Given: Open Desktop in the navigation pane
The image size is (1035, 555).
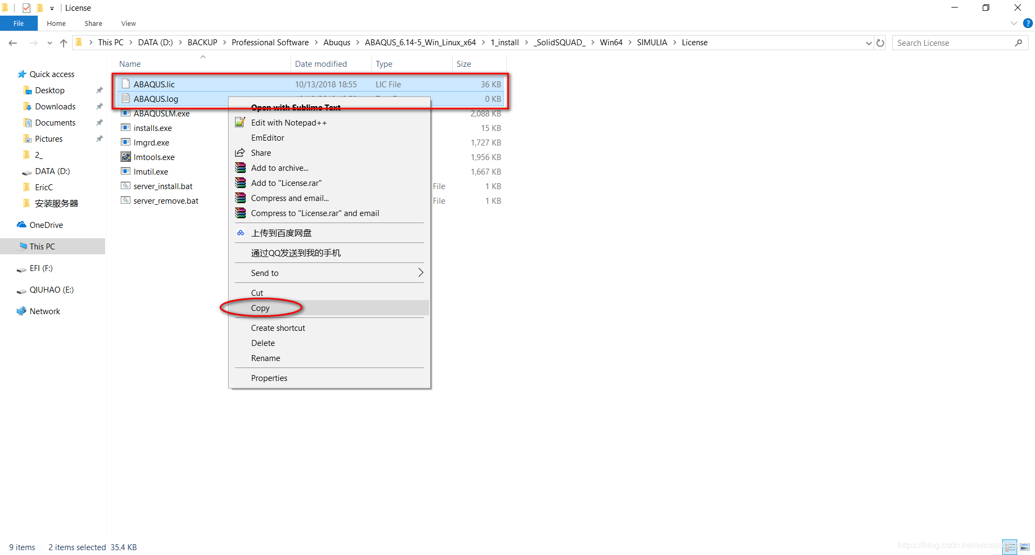Looking at the screenshot, I should [x=50, y=91].
